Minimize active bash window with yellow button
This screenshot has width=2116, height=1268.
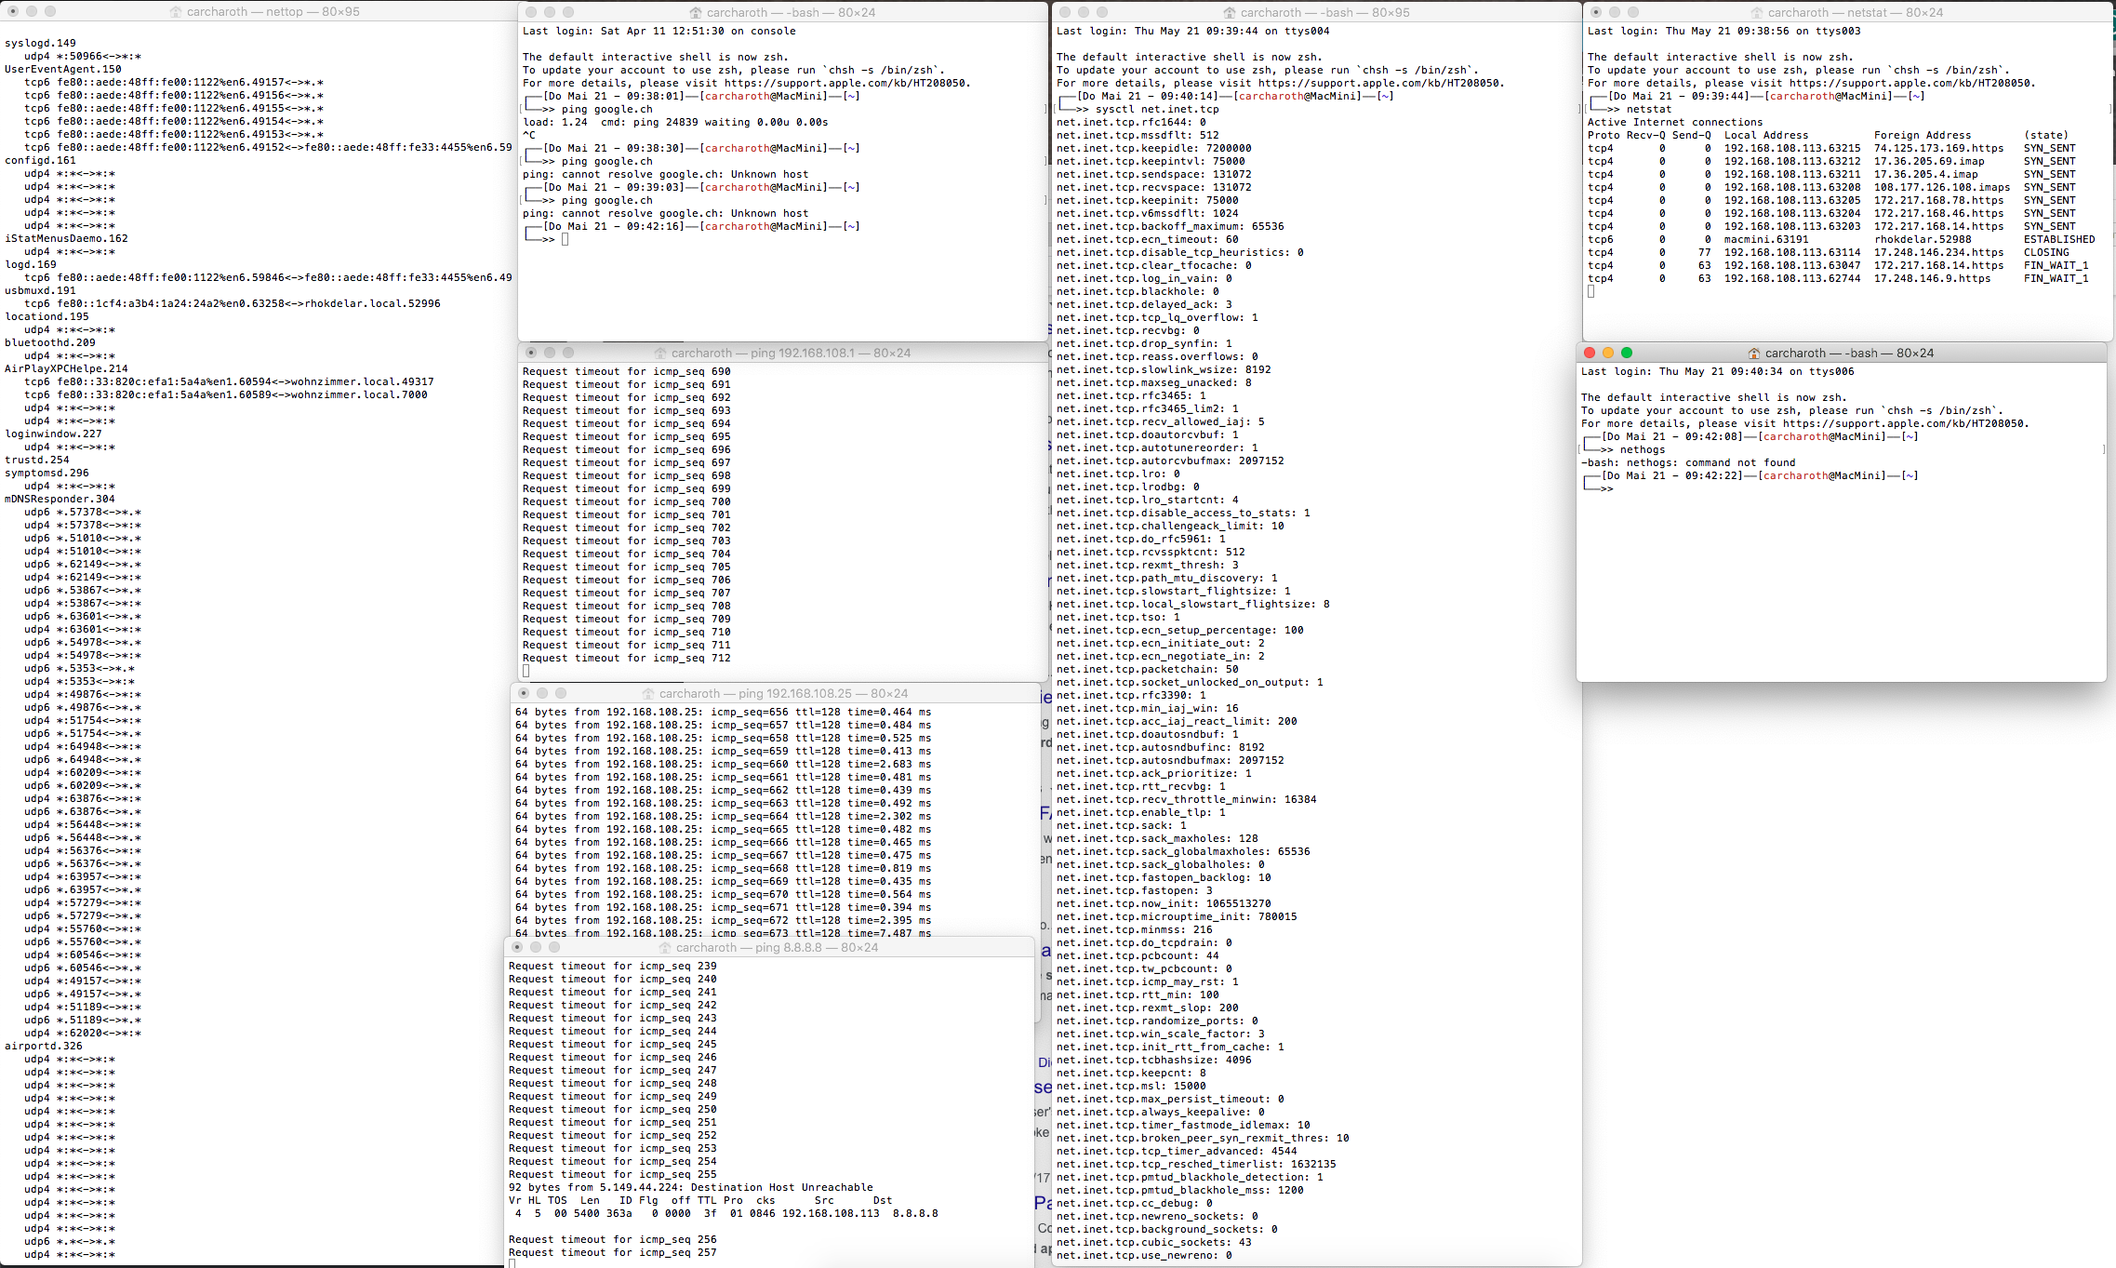tap(1608, 353)
